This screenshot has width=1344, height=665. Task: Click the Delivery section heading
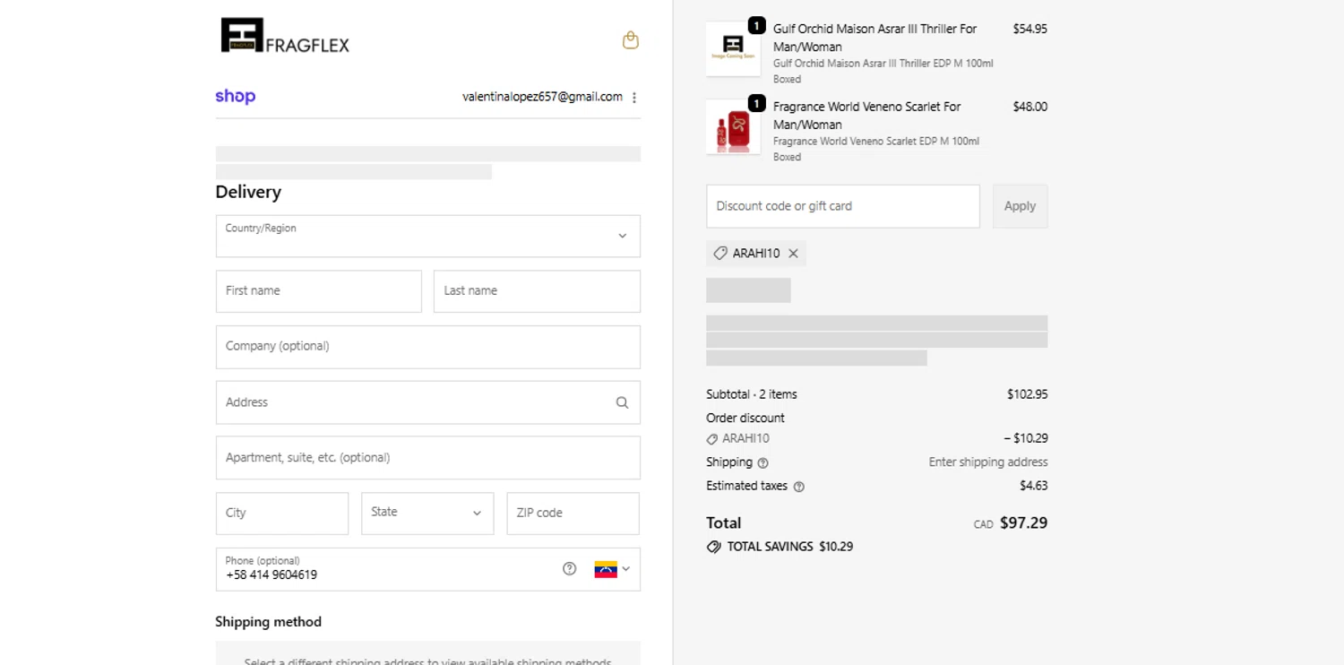coord(248,192)
